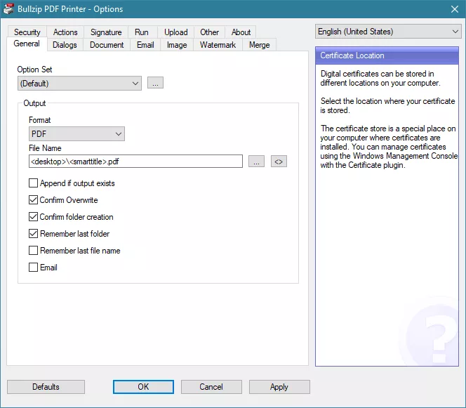The width and height of the screenshot is (466, 408).
Task: Click the Defaults button
Action: [x=46, y=387]
